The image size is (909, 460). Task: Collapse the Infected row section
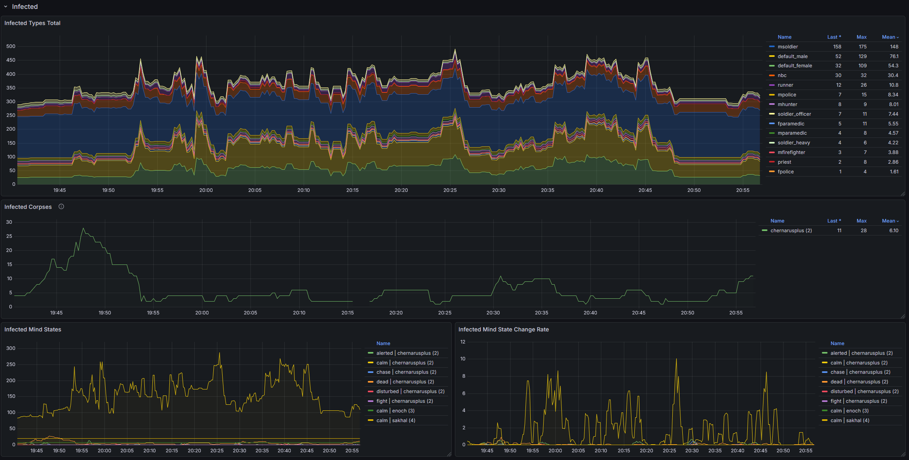click(x=6, y=7)
